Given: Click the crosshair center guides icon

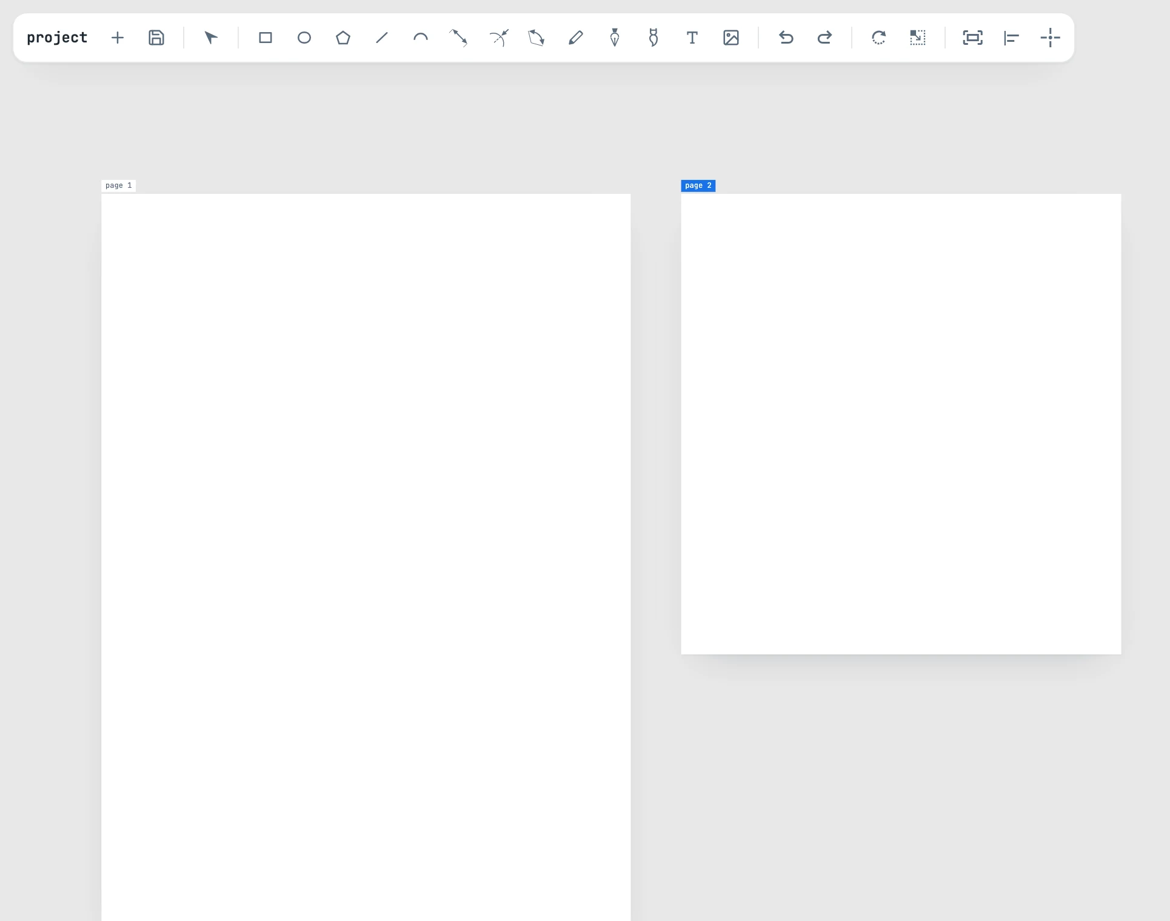Looking at the screenshot, I should 1050,38.
